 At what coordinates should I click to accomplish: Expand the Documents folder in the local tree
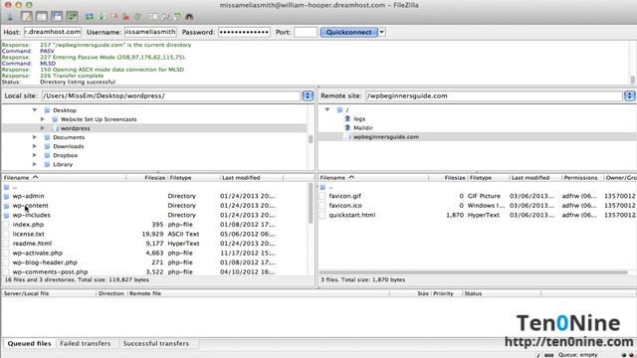pos(35,137)
